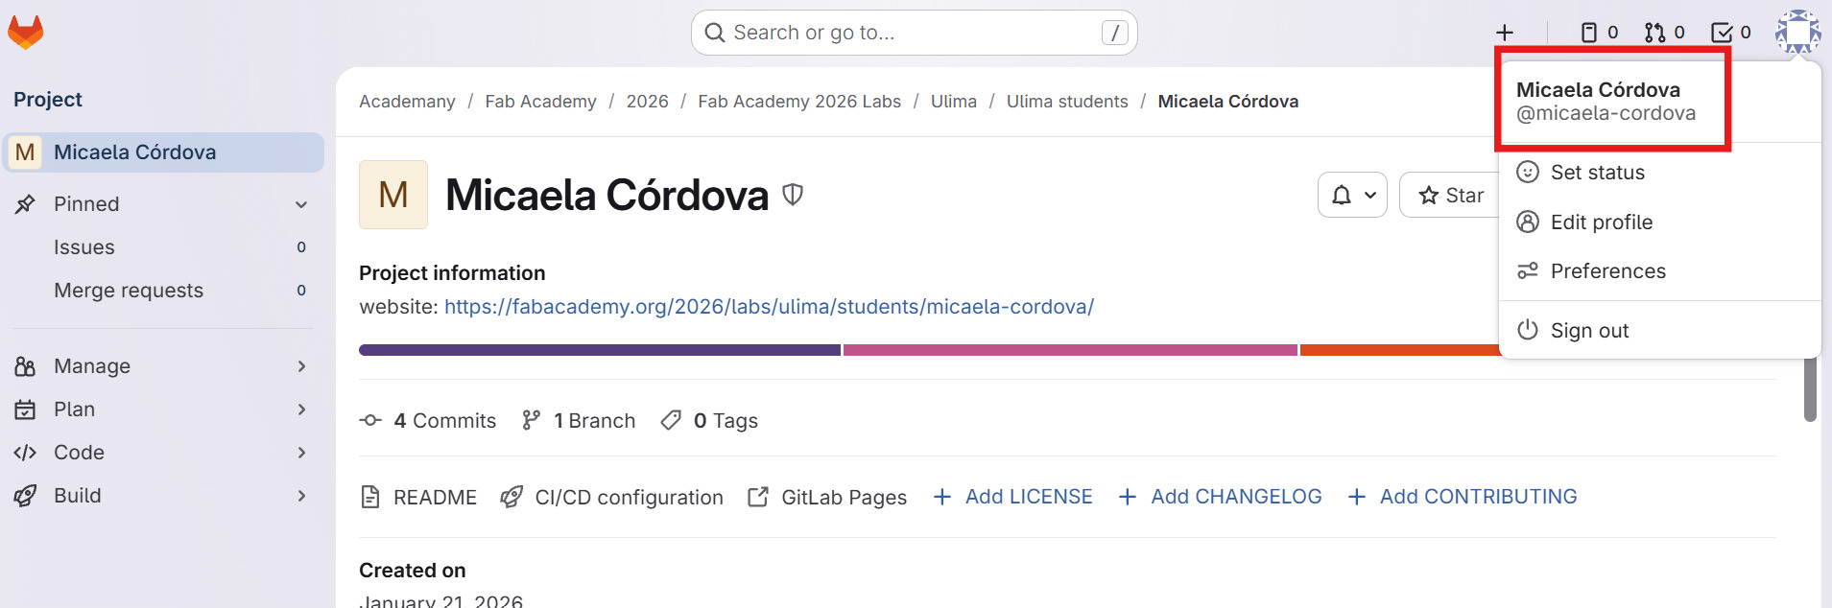
Task: Open the README file icon
Action: (370, 497)
